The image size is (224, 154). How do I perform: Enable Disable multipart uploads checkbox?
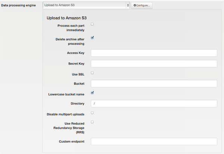[x=92, y=113]
